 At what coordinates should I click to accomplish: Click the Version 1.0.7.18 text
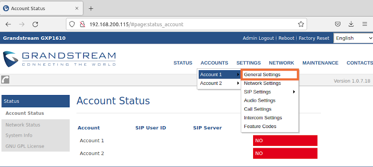point(352,81)
